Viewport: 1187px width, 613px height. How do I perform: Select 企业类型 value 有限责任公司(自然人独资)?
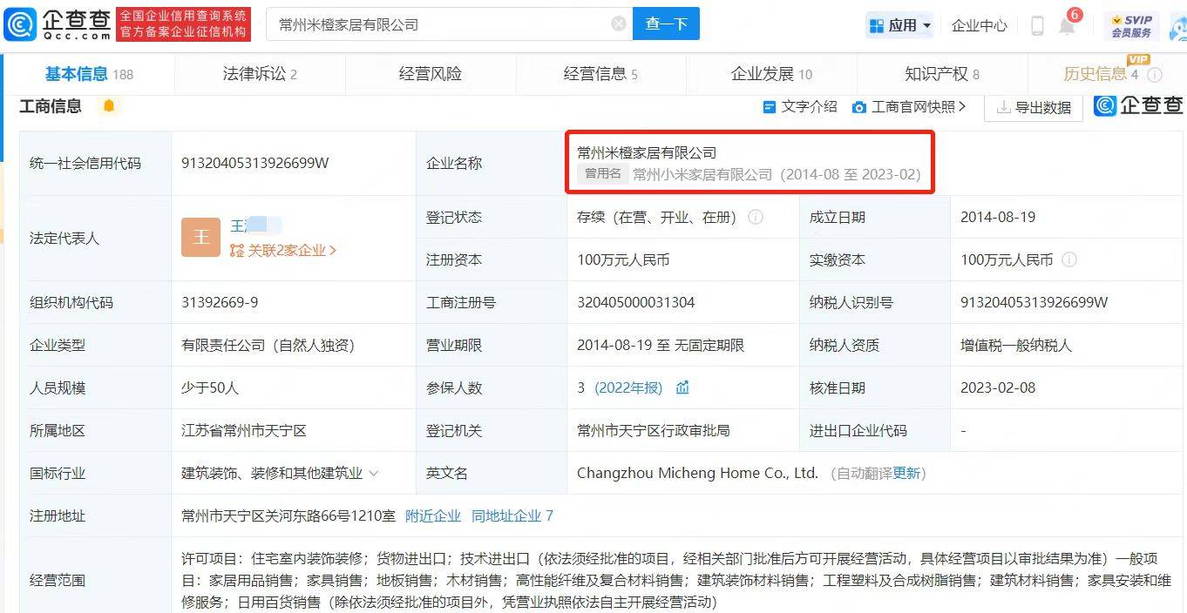point(268,346)
